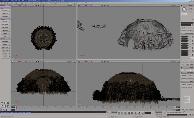This screenshot has width=194, height=118.
Task: Step to previous frame button
Action: (x=119, y=113)
